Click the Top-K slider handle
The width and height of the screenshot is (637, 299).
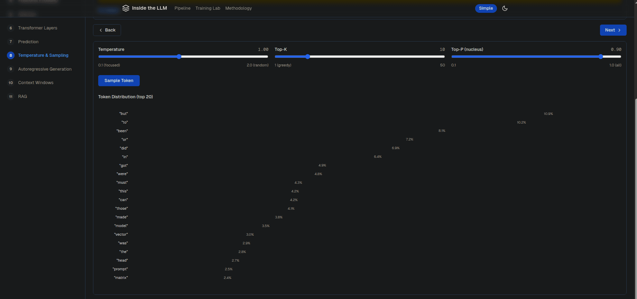point(307,57)
